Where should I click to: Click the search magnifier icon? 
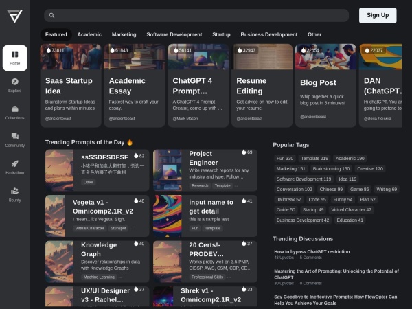point(51,15)
